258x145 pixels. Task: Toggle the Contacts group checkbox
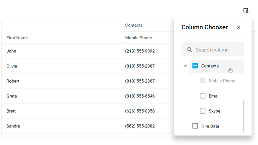pos(195,66)
